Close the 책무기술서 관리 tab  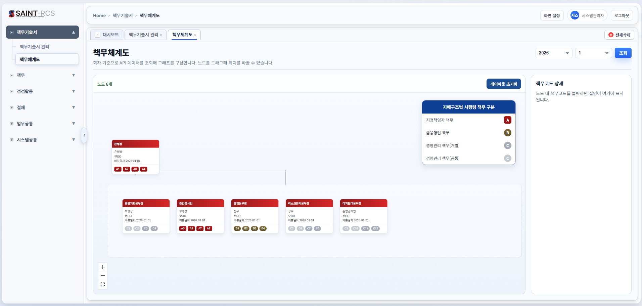tap(161, 35)
